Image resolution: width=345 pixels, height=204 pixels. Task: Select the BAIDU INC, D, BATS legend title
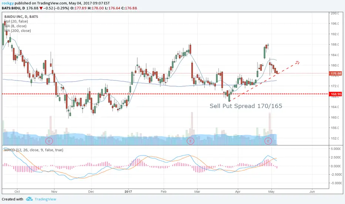tap(21, 17)
